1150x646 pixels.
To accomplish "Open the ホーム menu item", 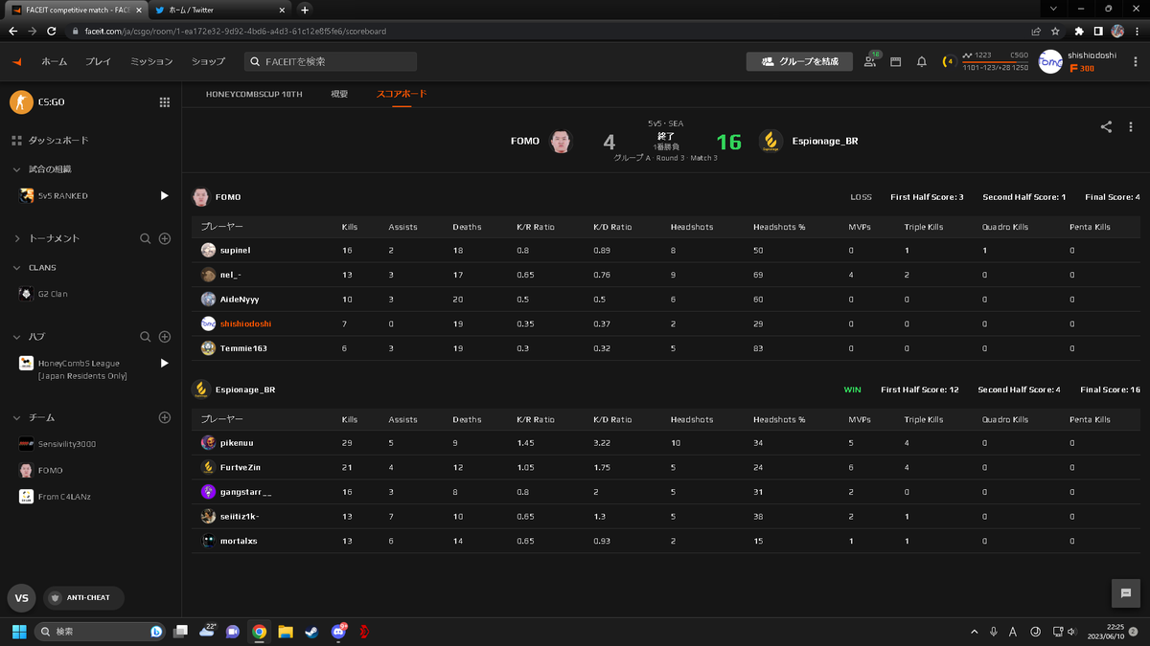I will (x=54, y=61).
